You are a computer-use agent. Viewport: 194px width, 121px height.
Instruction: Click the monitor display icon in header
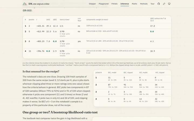point(169,4)
